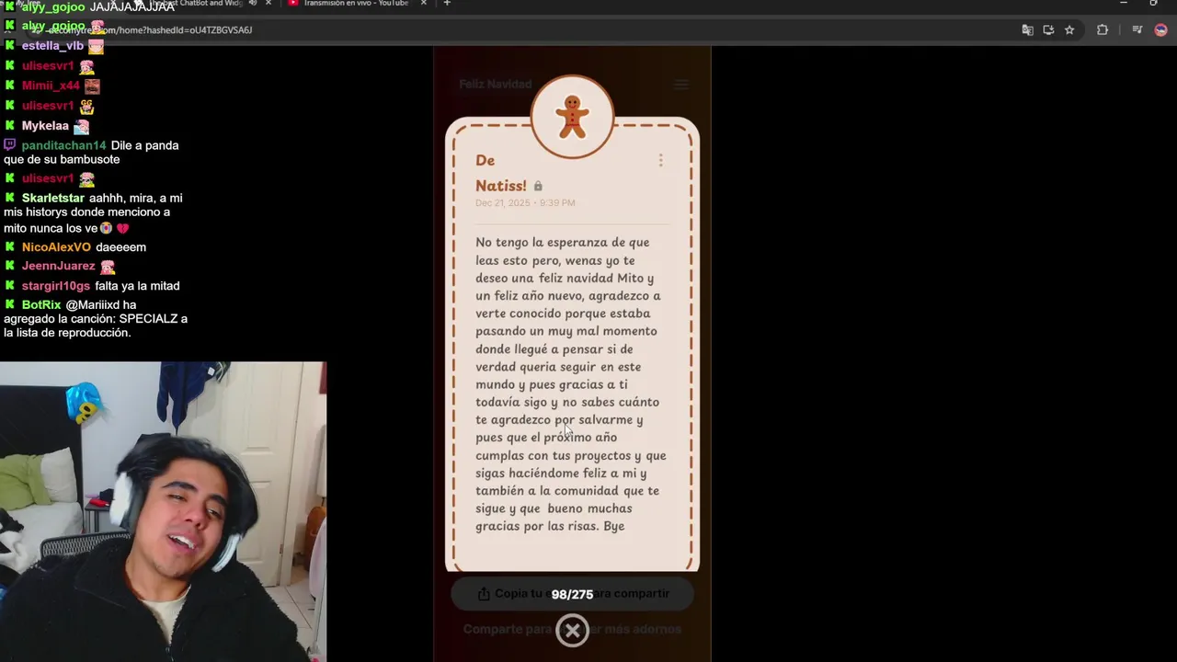Image resolution: width=1177 pixels, height=662 pixels.
Task: Click the Kick badge beside Skarletstar
Action: (x=10, y=199)
